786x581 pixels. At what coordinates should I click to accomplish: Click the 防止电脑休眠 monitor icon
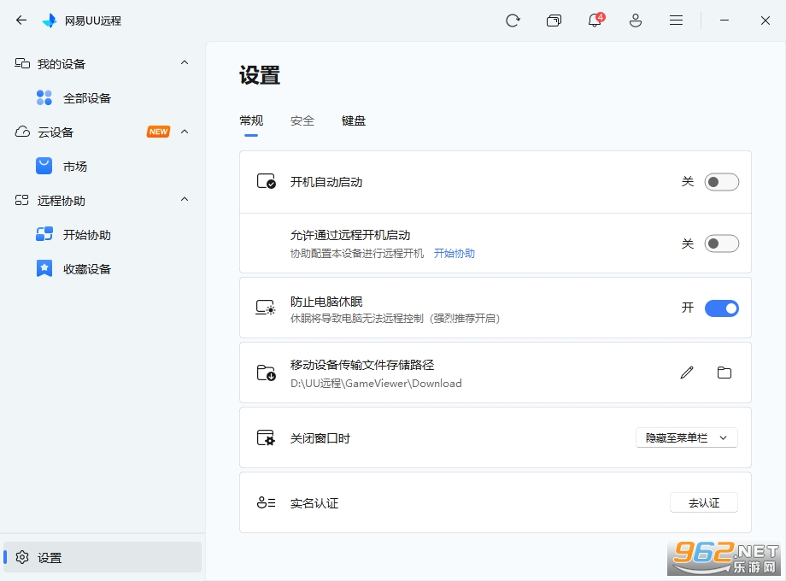(266, 308)
